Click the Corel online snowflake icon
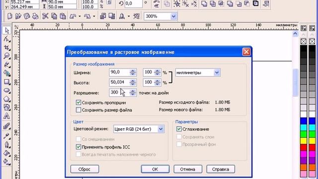The height and width of the screenshot is (179, 318). coord(137,16)
